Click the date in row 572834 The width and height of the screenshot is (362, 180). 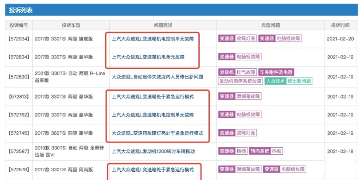pyautogui.click(x=340, y=57)
